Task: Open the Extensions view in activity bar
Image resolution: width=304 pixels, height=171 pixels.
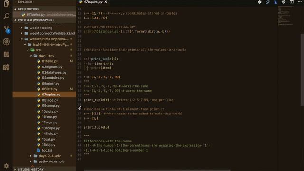Action: pos(6,55)
